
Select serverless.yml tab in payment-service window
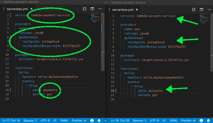point(17,9)
